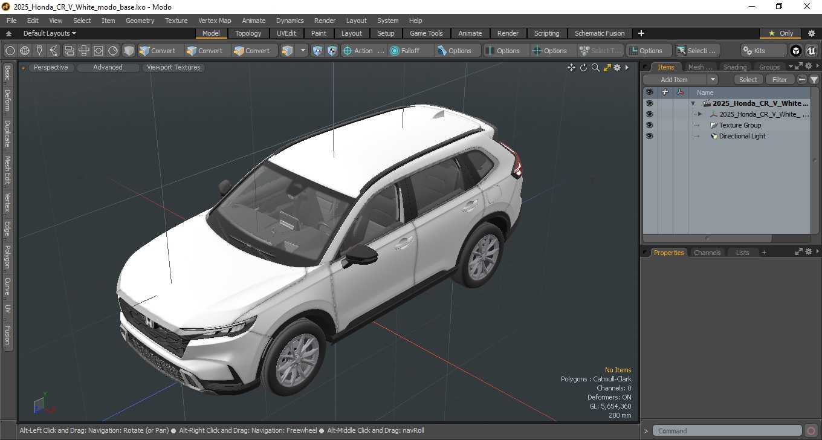Screen dimensions: 822x440
Task: Click the Select button in Items panel
Action: coord(748,80)
